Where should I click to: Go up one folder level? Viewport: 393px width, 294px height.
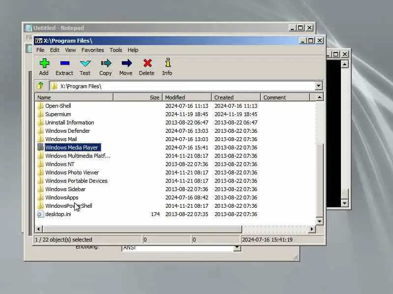pyautogui.click(x=40, y=86)
